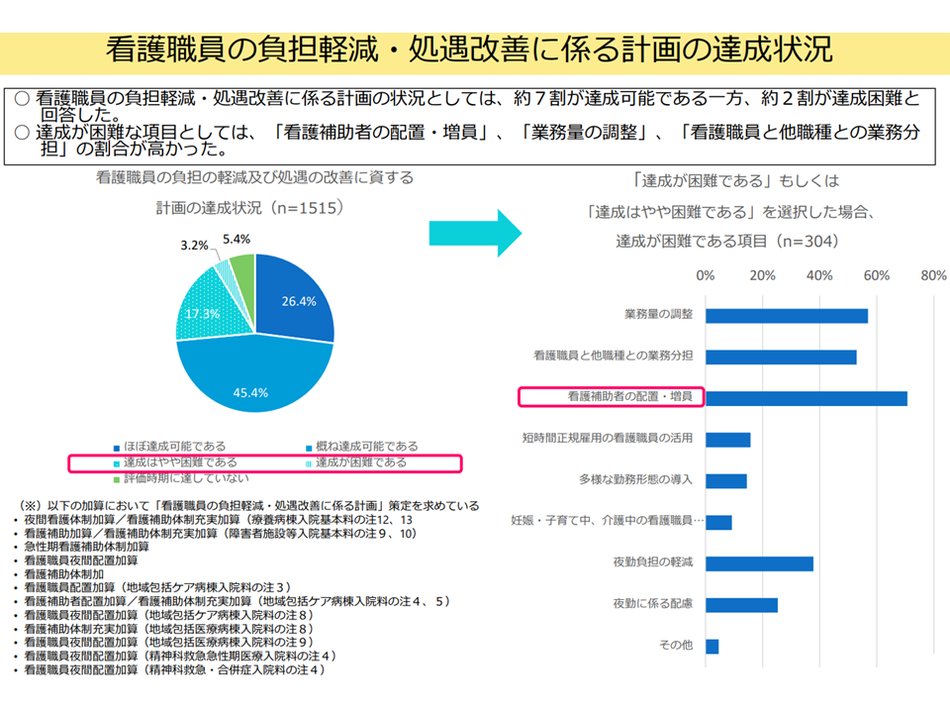Screen dimensions: 950x713
Task: Click the 60% axis label
Action: click(x=877, y=276)
